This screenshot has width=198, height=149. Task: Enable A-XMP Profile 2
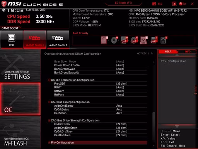coord(58,40)
